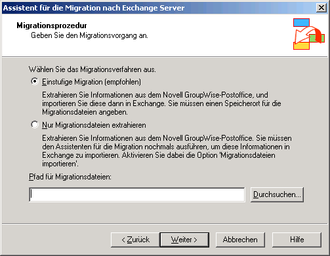Click the Migrationsprozedur heading

pyautogui.click(x=52, y=26)
